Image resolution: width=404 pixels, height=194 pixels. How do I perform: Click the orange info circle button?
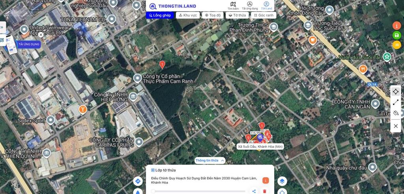397,26
